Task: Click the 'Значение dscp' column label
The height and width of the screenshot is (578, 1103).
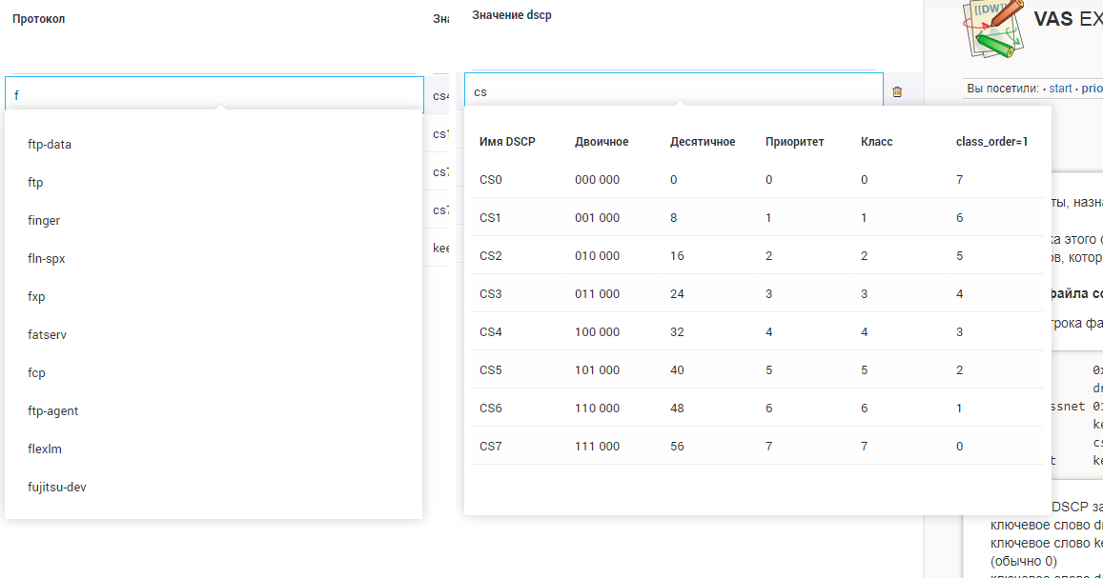Action: point(511,14)
